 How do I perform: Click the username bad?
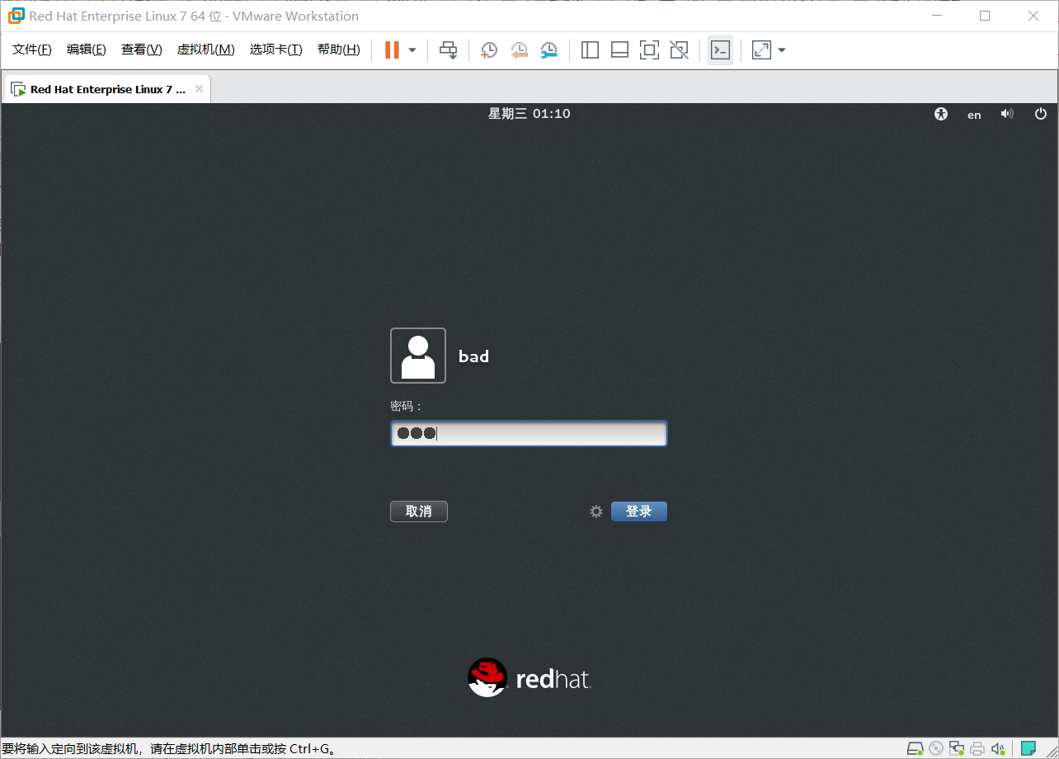pos(473,356)
